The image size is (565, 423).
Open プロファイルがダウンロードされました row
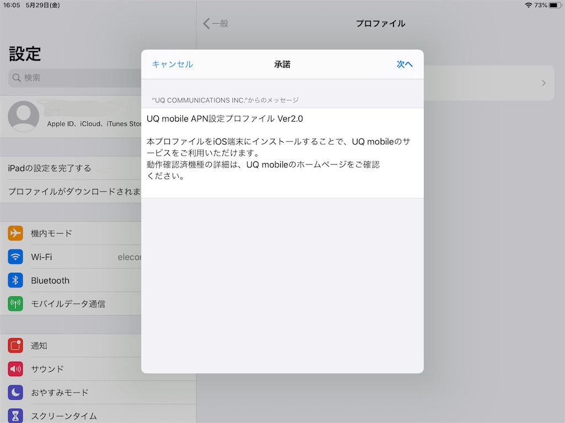tap(71, 191)
